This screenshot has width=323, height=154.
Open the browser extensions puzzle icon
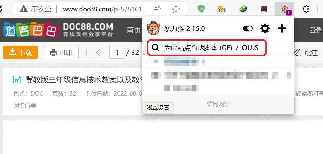pyautogui.click(x=306, y=9)
